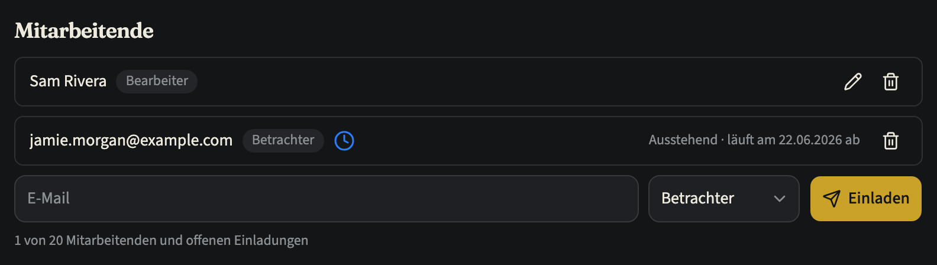Revoke jamie.morgan's invitation with the trash icon

click(x=891, y=141)
